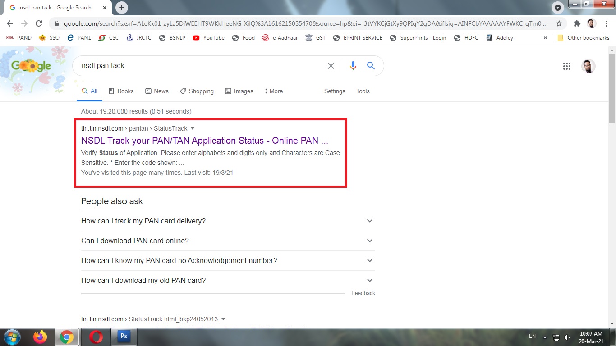Open the Windows Start menu

[x=12, y=337]
